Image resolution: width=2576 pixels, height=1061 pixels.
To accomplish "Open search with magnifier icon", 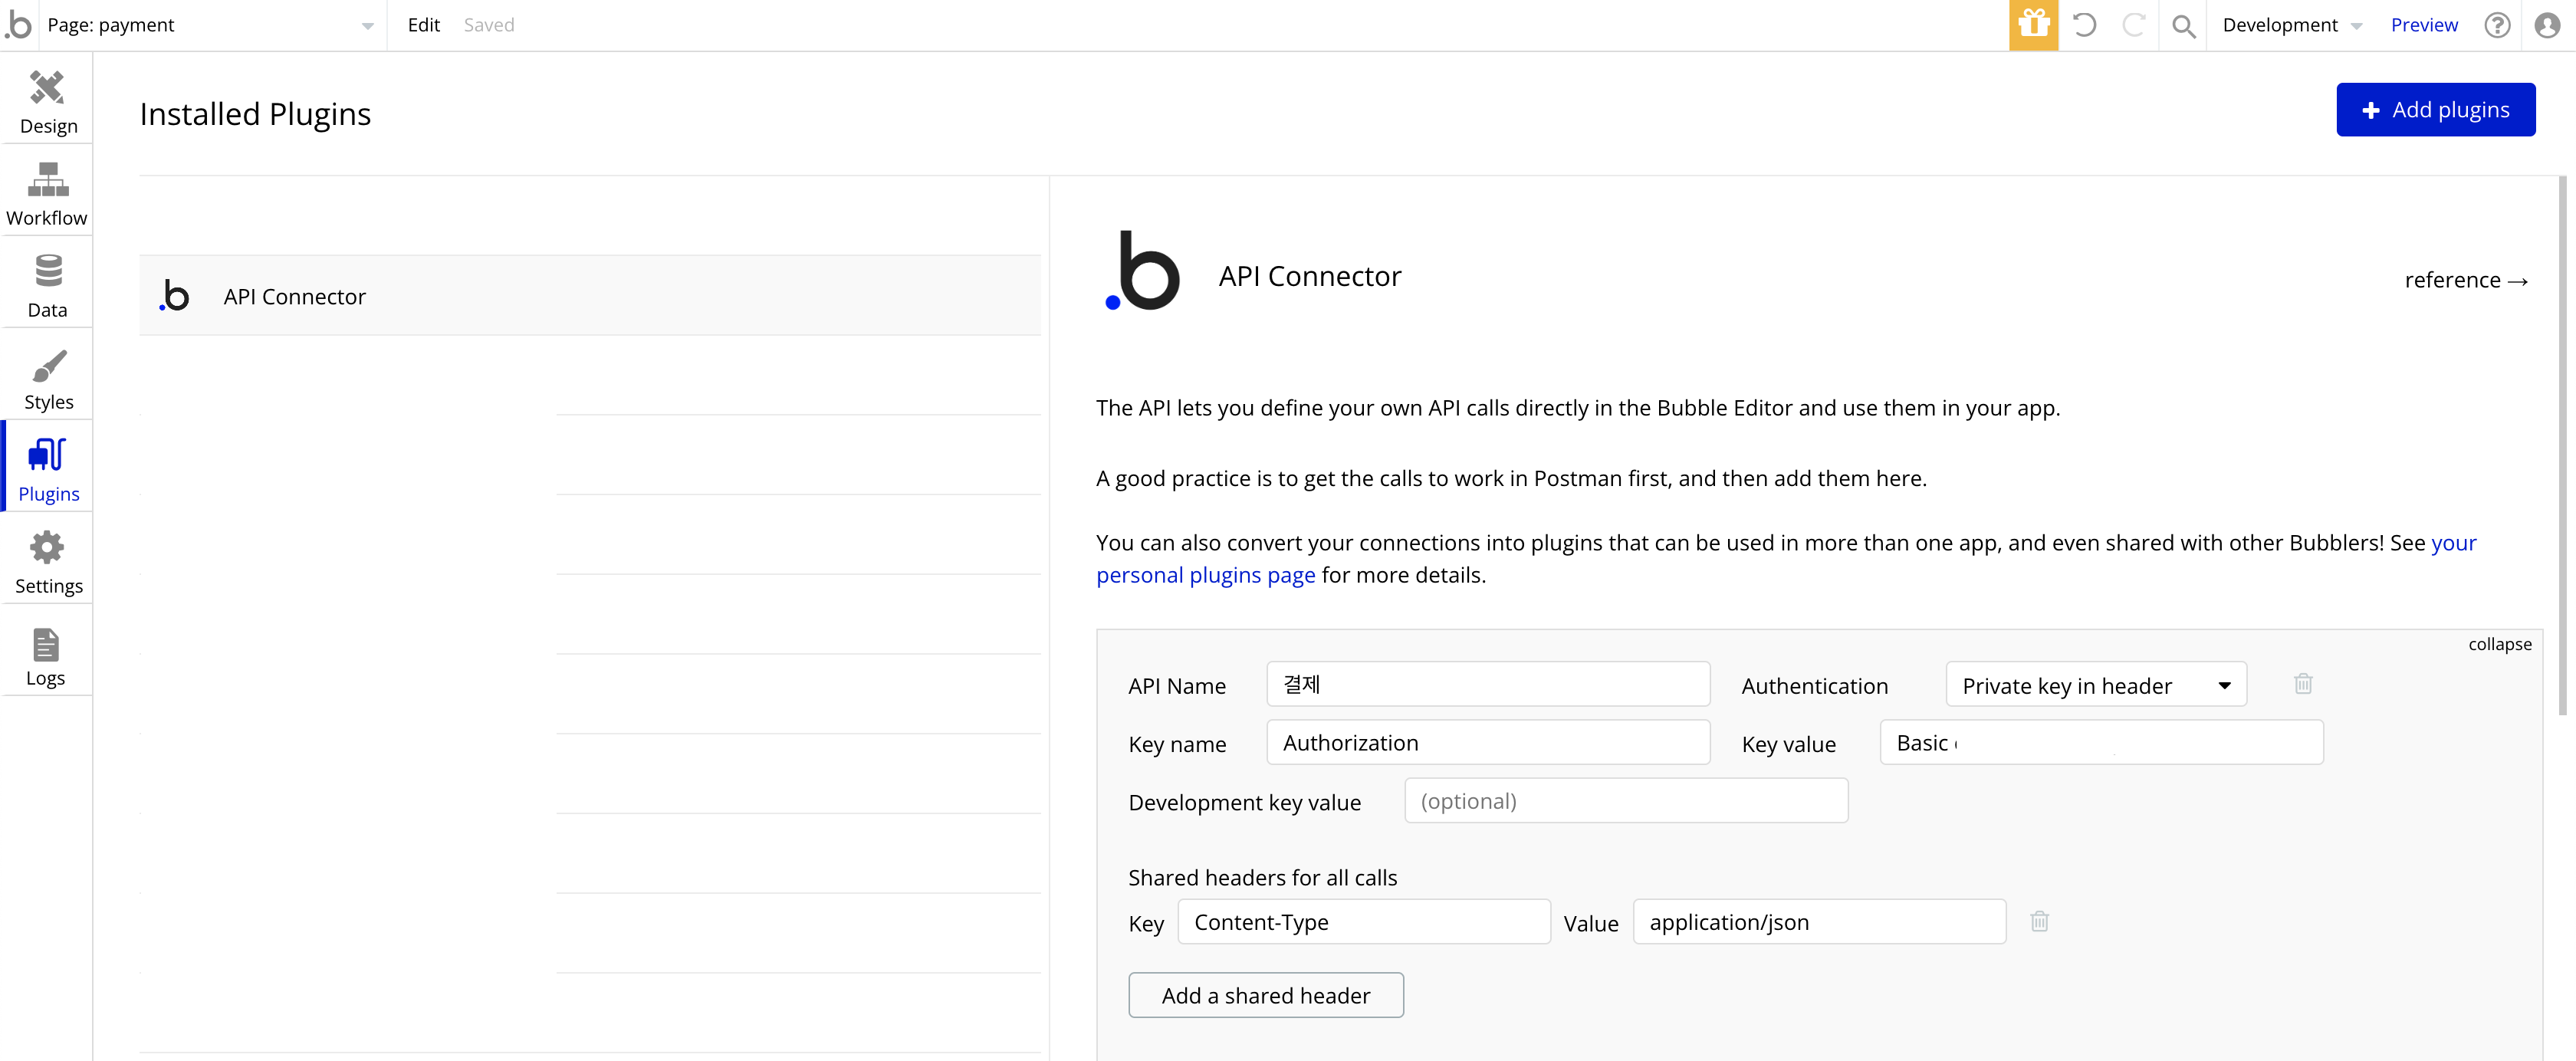I will [x=2183, y=26].
